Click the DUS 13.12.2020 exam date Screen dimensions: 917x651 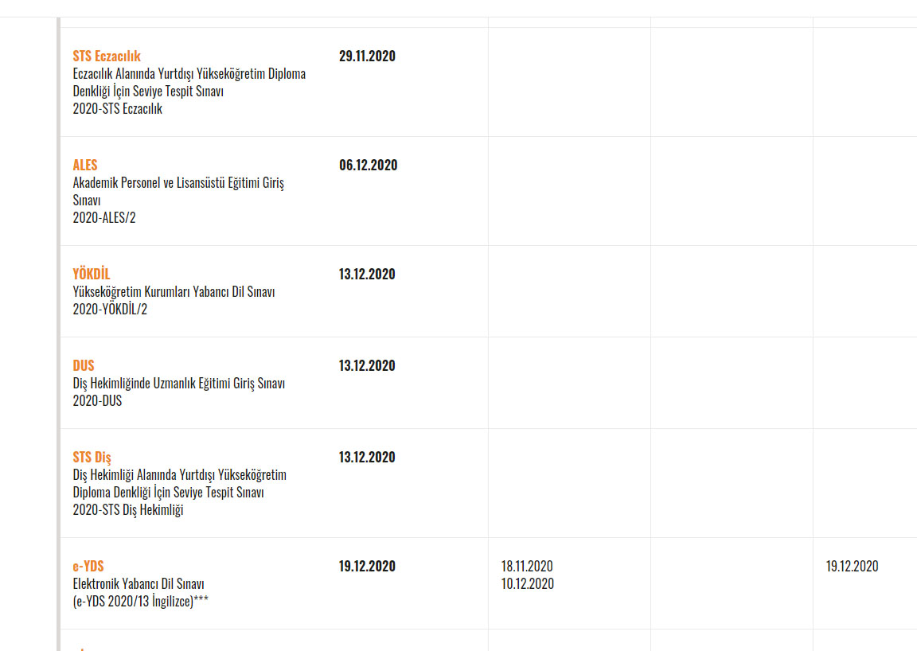[x=367, y=365]
